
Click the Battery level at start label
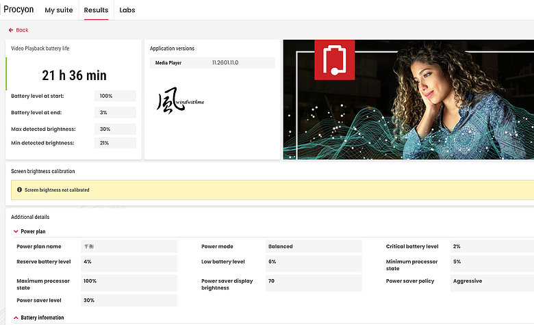tap(38, 96)
